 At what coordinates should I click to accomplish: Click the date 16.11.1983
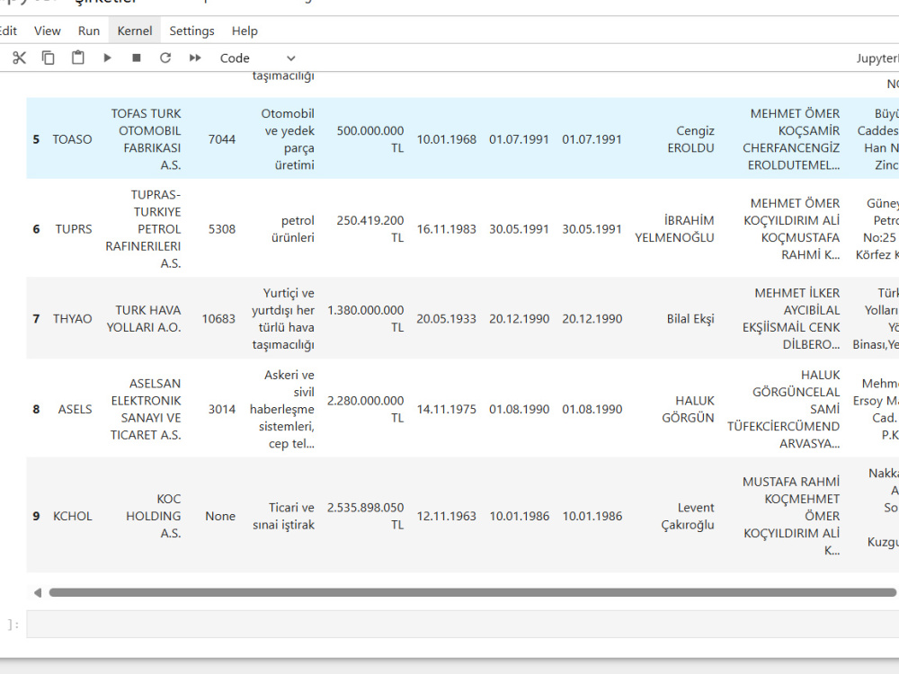446,229
